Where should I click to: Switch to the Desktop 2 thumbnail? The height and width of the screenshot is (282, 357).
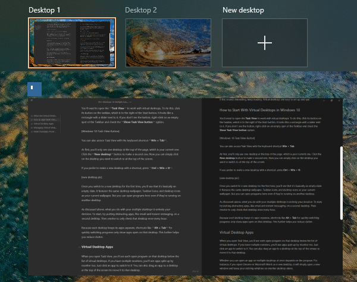pos(168,43)
